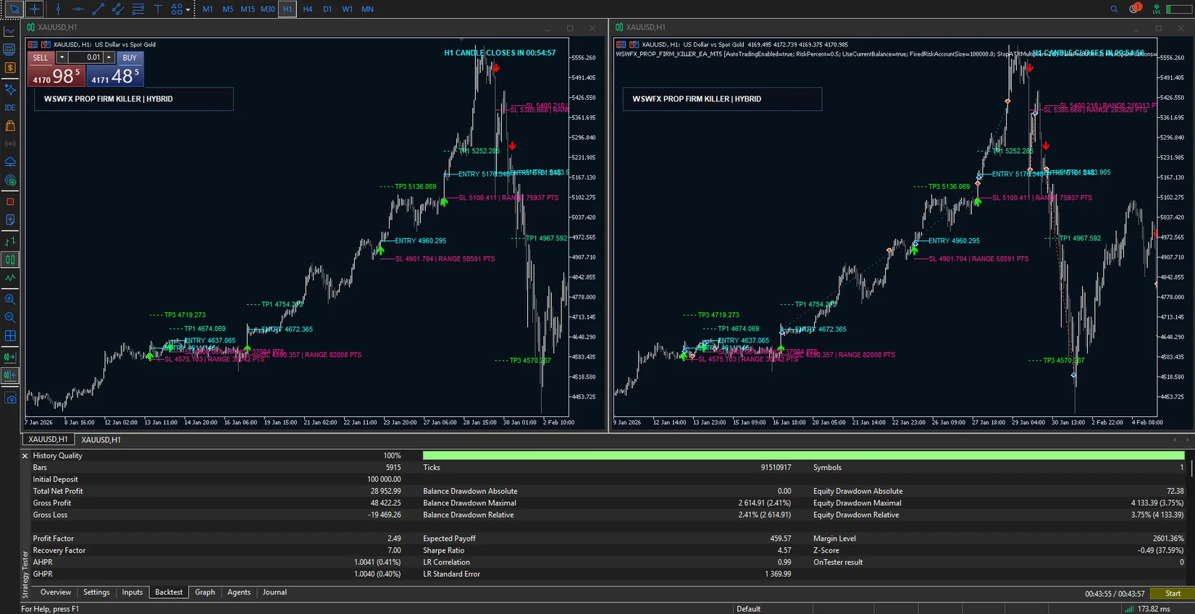Image resolution: width=1195 pixels, height=614 pixels.
Task: Select the trendline drawing tool
Action: tap(98, 9)
